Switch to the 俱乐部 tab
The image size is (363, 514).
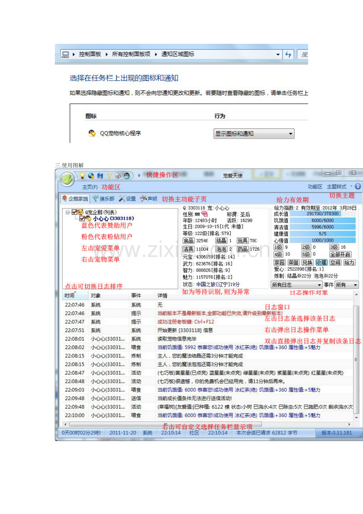(103, 199)
